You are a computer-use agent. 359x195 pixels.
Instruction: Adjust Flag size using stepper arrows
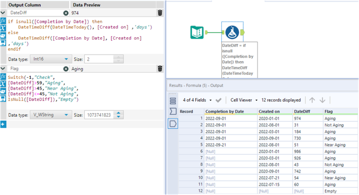click(118, 115)
